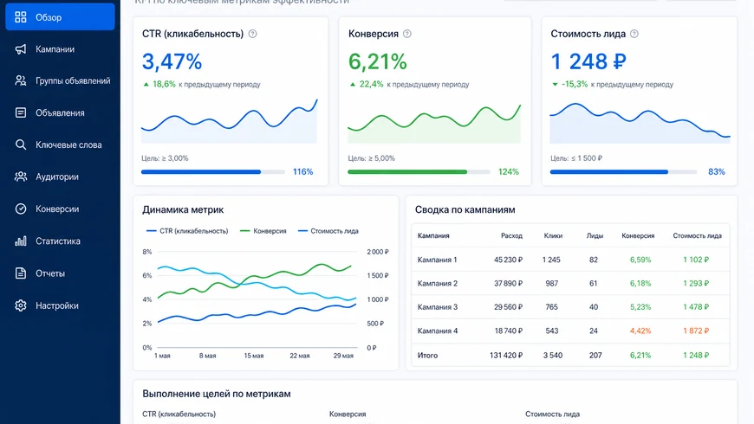Toggle Стоимость лида series in chart legend
This screenshot has height=424, width=754.
point(328,231)
